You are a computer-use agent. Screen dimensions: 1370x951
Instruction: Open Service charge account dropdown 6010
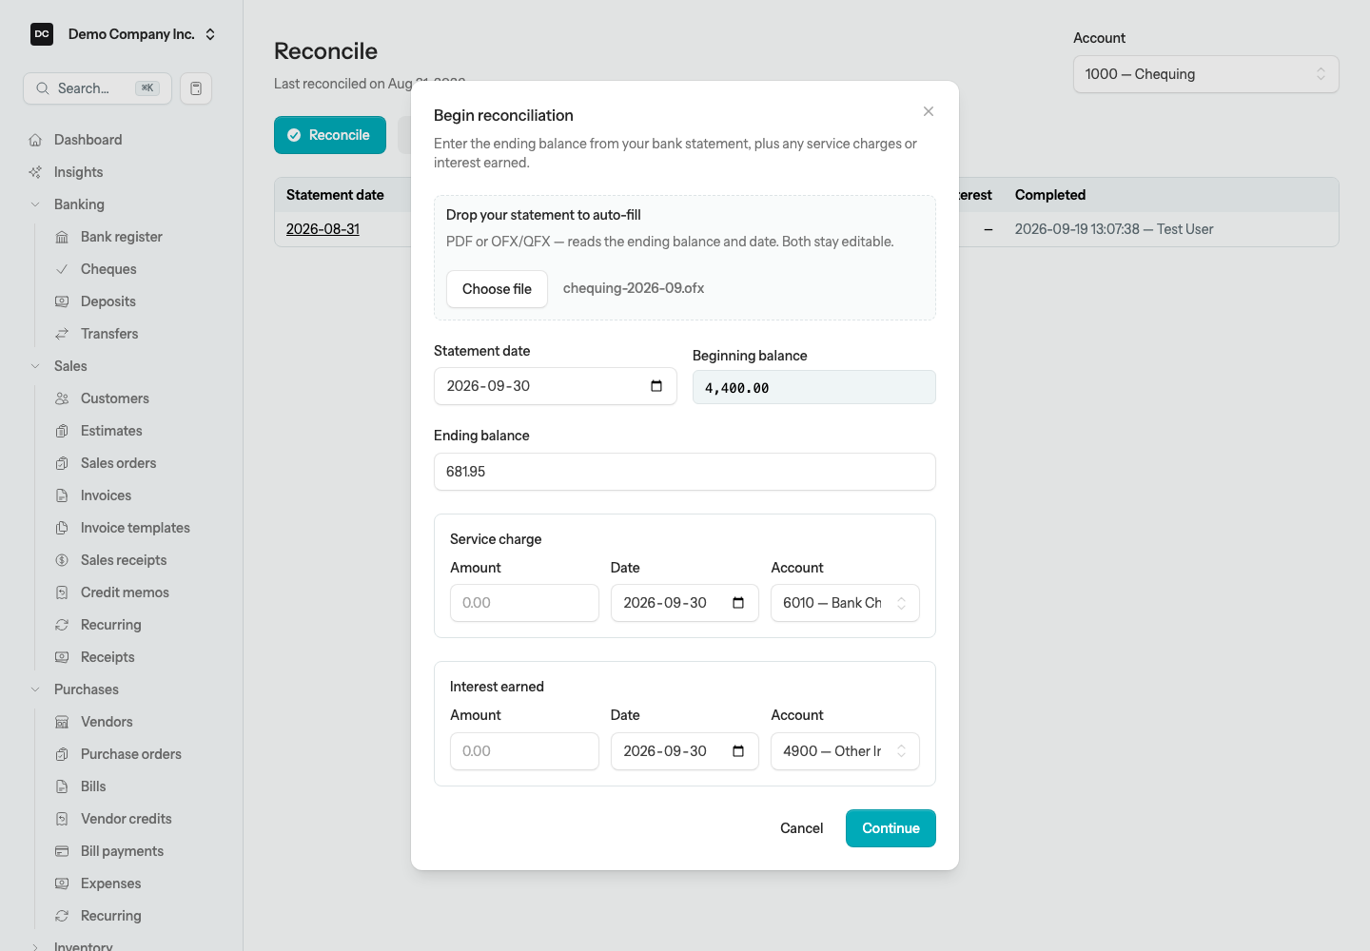coord(845,603)
